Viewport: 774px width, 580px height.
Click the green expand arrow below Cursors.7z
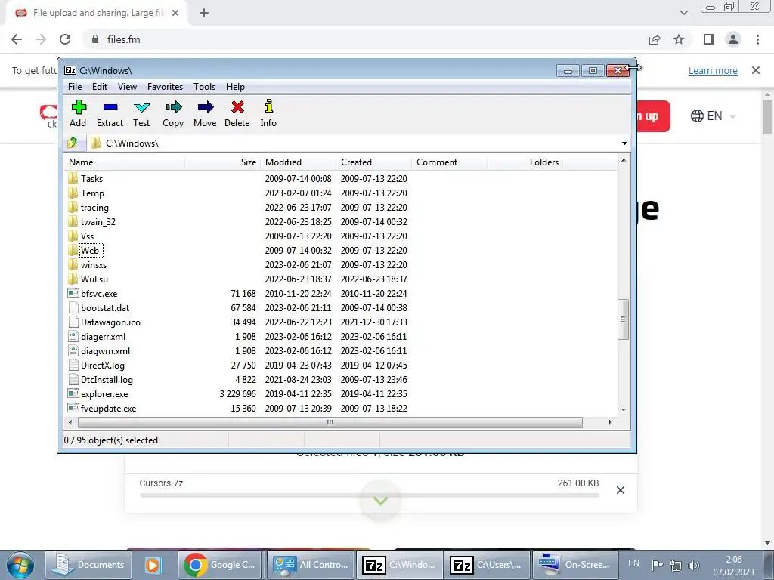click(x=380, y=501)
